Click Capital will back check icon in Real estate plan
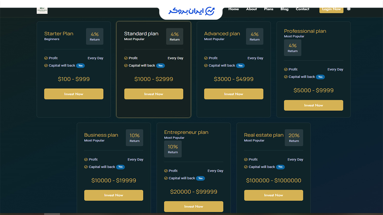The height and width of the screenshot is (215, 383). (246, 167)
